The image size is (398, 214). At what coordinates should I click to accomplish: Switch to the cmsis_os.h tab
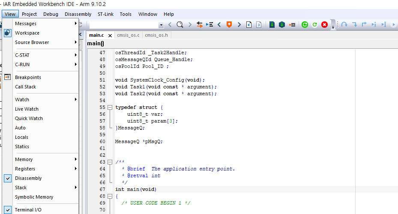(156, 35)
